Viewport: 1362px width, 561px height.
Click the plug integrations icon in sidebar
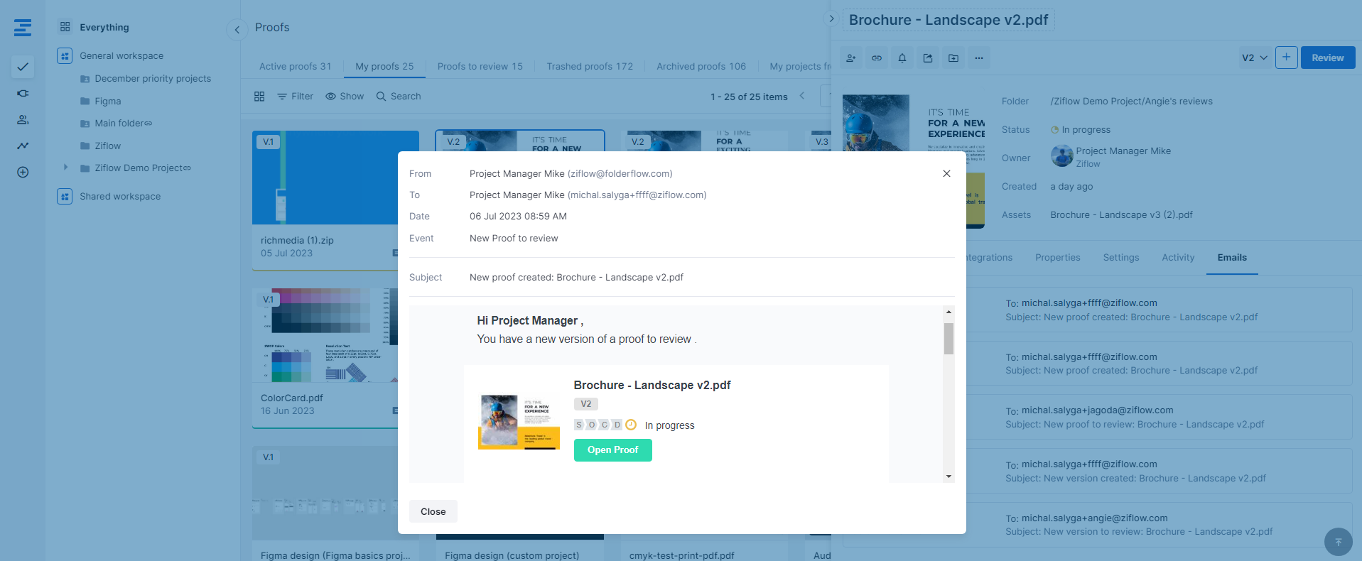pos(23,93)
